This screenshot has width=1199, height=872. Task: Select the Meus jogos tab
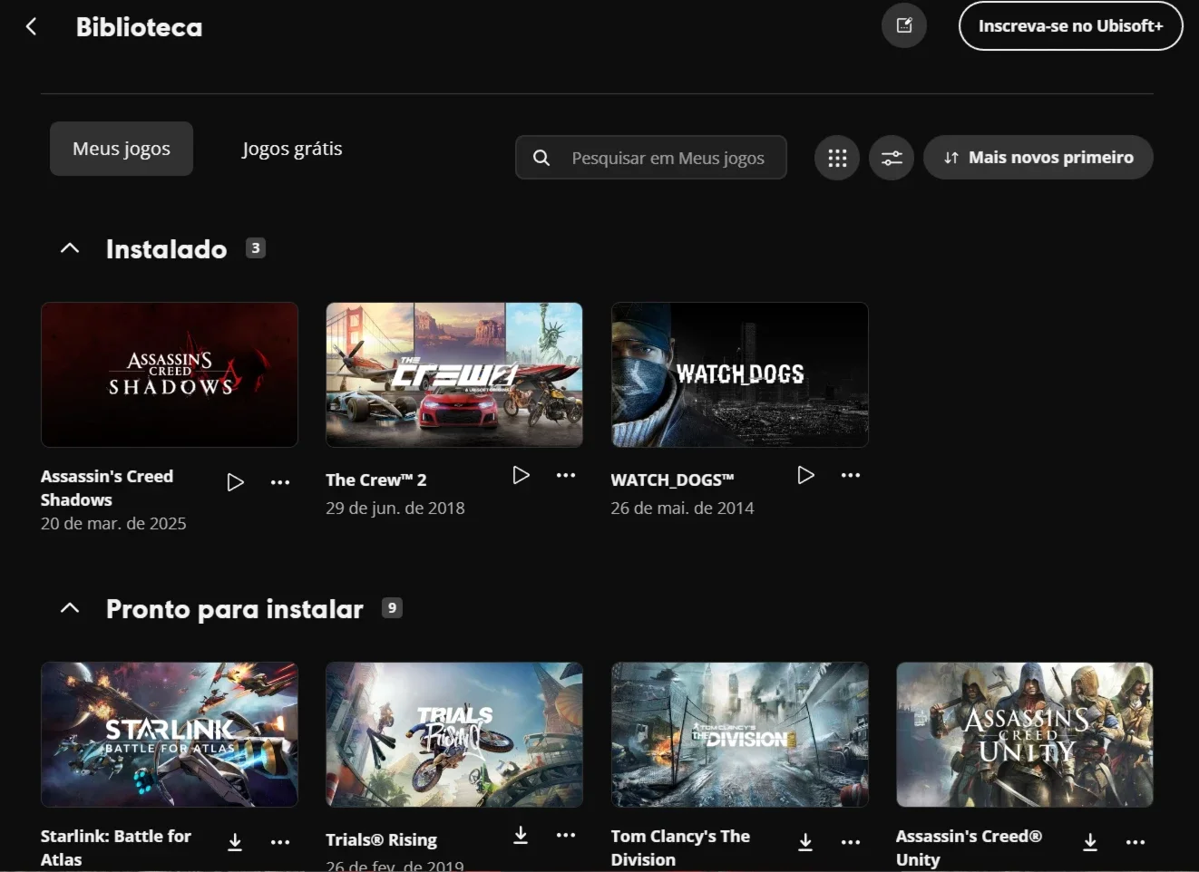coord(122,149)
